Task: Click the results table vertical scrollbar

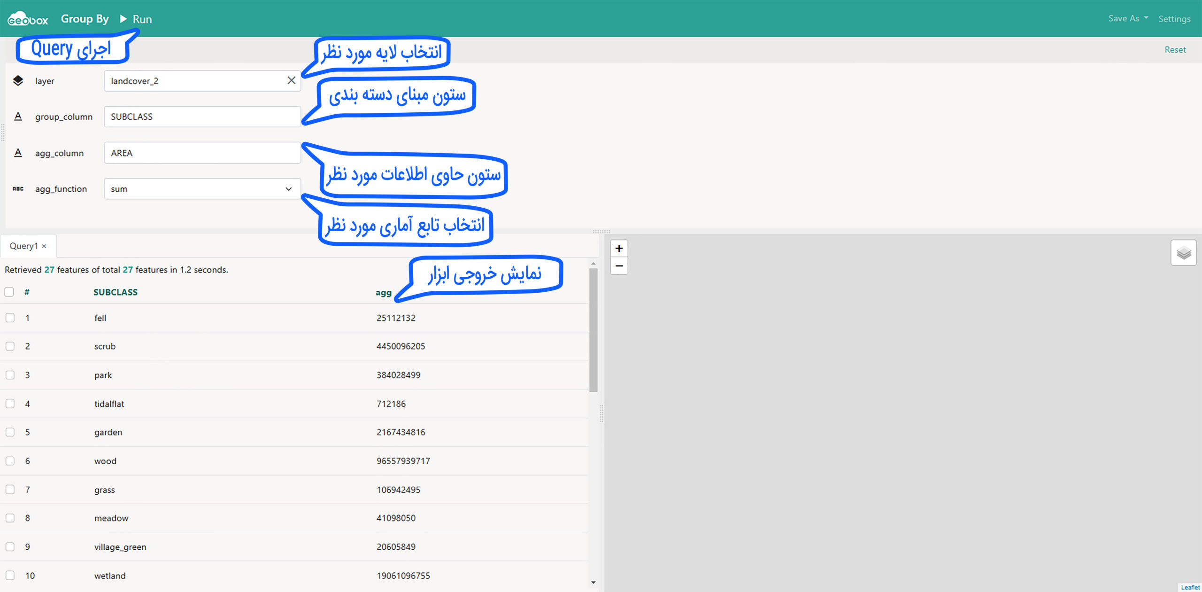Action: [x=593, y=329]
